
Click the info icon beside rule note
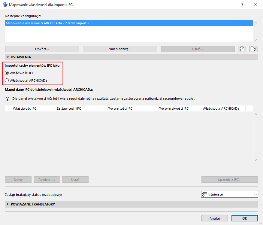pyautogui.click(x=8, y=99)
